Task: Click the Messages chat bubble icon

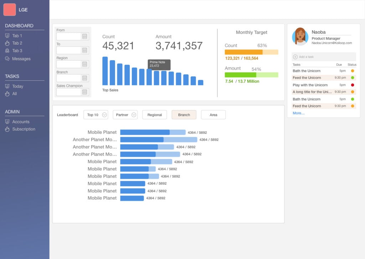Action: (7, 59)
